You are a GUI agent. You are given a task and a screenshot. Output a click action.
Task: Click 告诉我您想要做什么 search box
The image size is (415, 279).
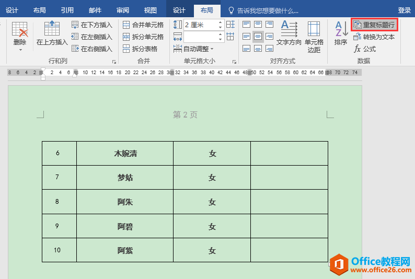[x=263, y=10]
